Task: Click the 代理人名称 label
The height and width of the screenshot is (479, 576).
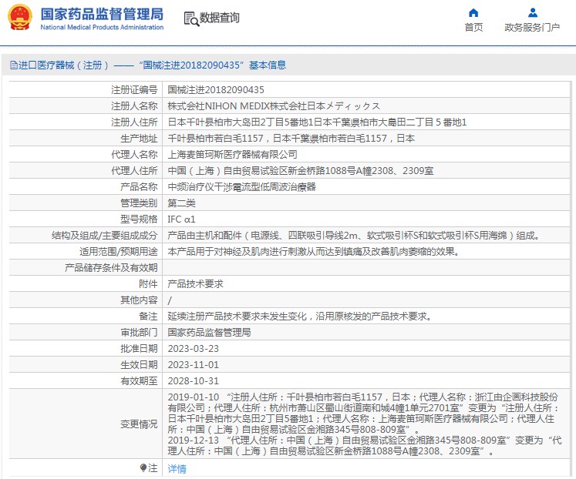Action: pyautogui.click(x=134, y=155)
